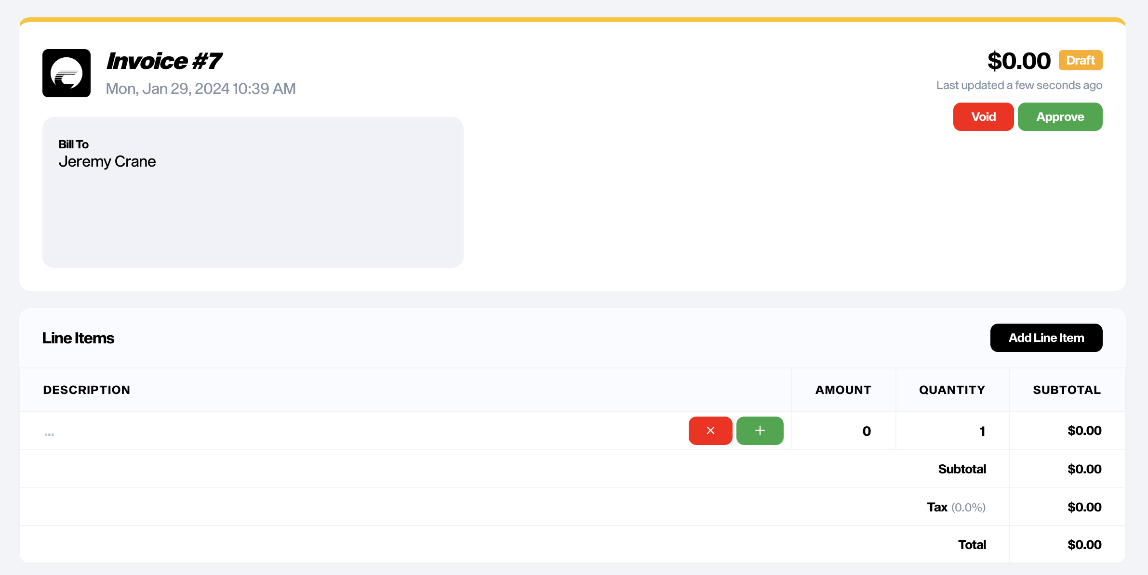Select the invoice logo thumbnail
Screen dimensions: 1148x575
coord(67,73)
